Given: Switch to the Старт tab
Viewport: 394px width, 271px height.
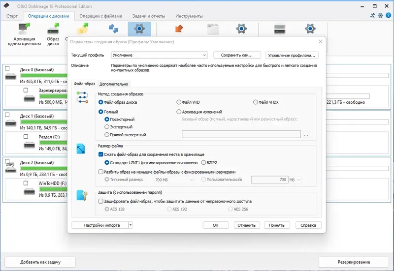Looking at the screenshot, I should [12, 16].
